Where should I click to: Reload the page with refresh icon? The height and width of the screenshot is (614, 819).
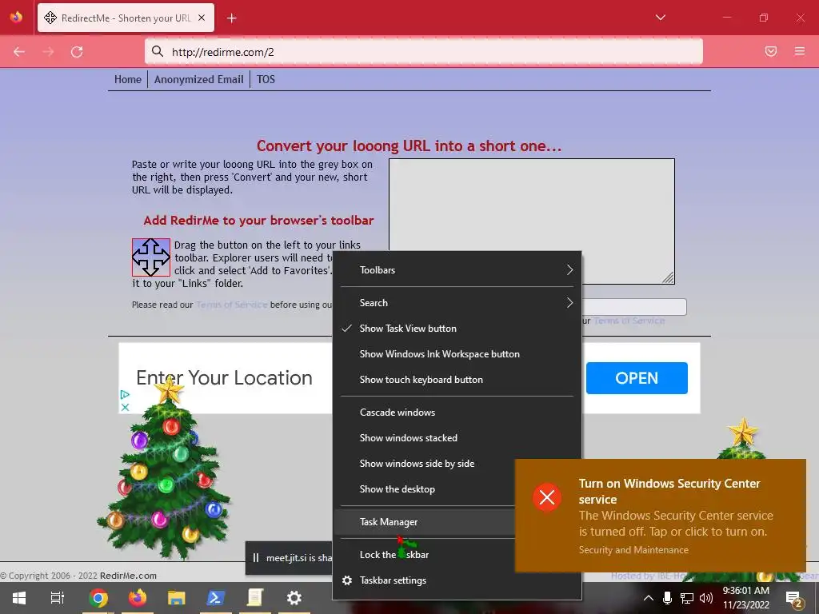point(77,52)
